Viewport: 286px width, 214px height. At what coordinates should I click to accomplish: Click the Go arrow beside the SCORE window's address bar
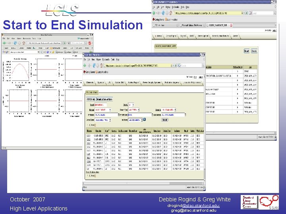[x=247, y=13]
